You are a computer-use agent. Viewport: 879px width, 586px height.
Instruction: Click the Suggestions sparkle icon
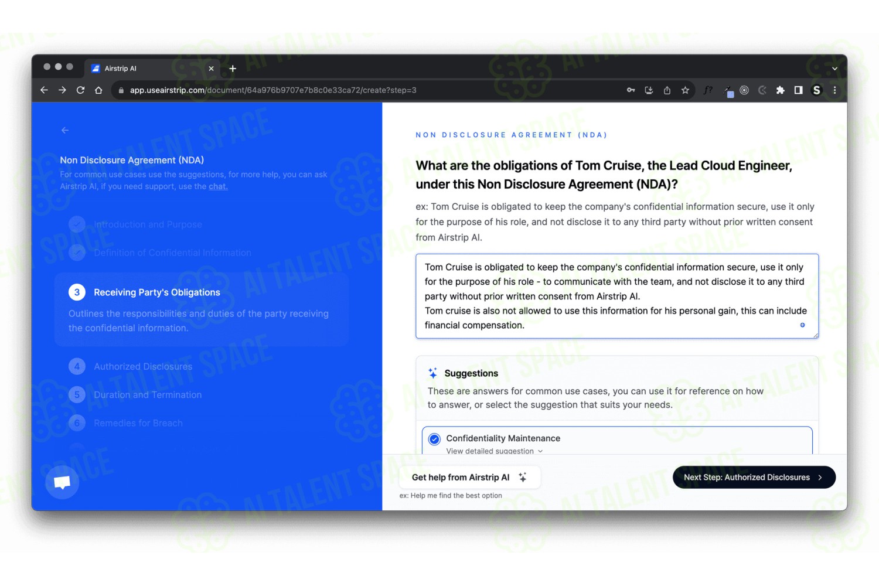click(432, 373)
